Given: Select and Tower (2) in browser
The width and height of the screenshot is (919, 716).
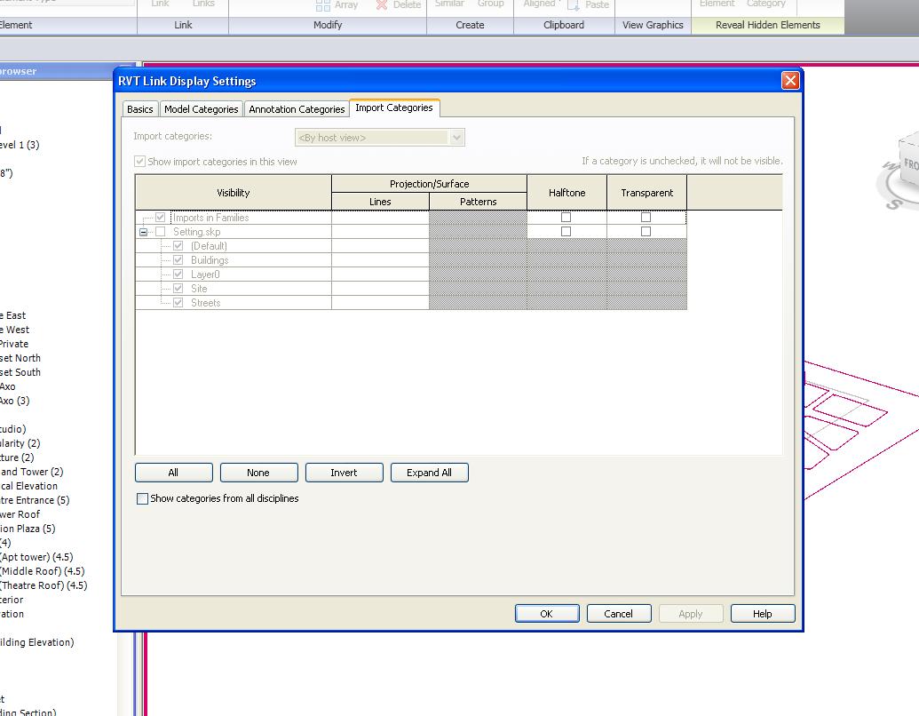Looking at the screenshot, I should (32, 472).
